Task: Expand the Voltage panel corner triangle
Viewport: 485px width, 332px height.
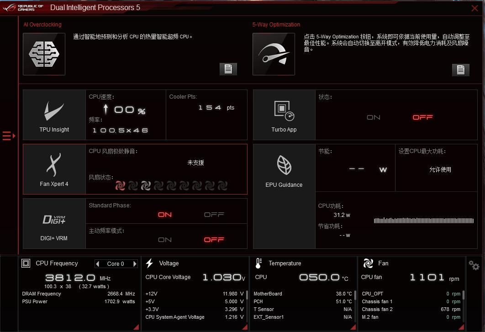Action: [x=245, y=327]
